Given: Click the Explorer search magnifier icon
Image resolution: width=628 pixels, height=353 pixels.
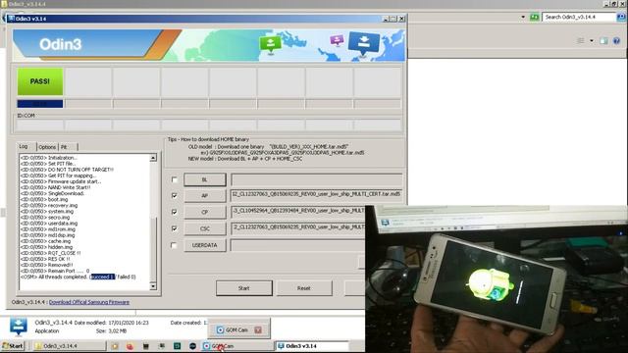Looking at the screenshot, I should tap(621, 18).
